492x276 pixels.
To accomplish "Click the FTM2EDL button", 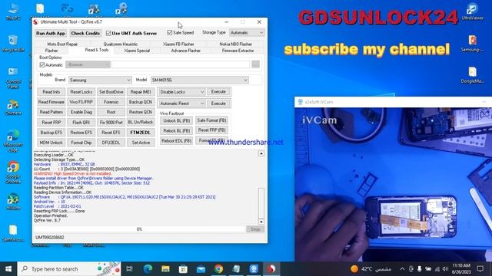I will 141,133.
